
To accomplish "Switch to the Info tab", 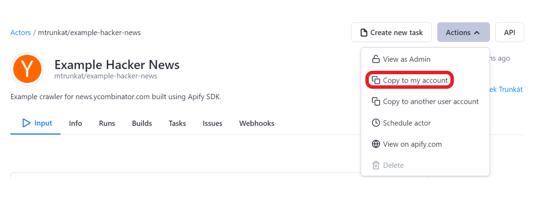I will click(x=75, y=123).
